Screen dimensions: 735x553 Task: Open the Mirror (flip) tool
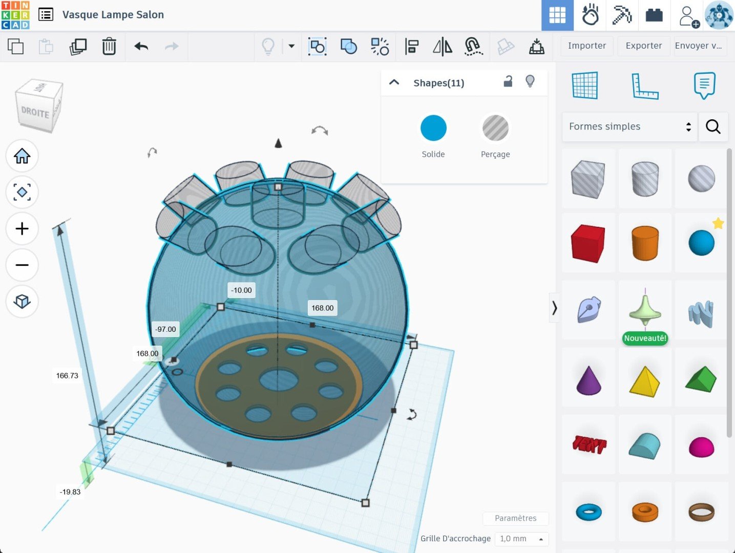tap(443, 47)
